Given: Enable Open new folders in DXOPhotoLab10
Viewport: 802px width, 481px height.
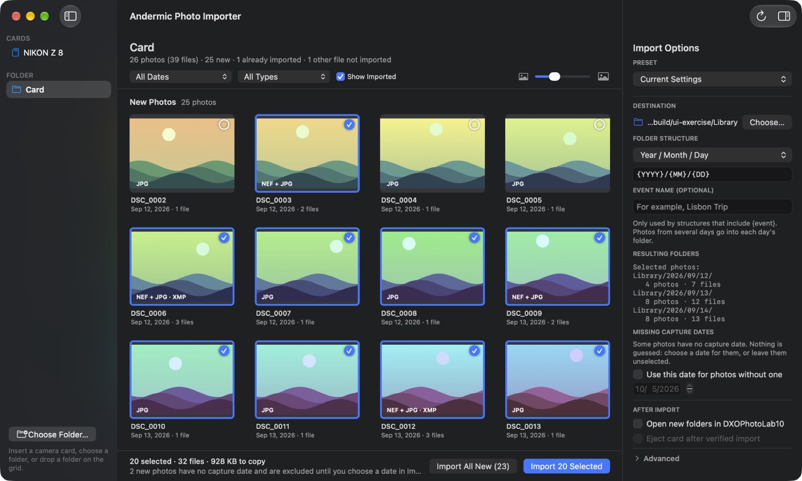Looking at the screenshot, I should click(x=638, y=424).
